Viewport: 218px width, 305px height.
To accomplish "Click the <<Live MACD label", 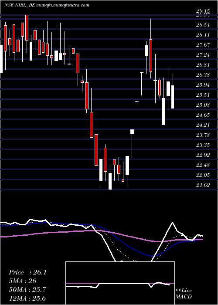I will [x=184, y=293].
